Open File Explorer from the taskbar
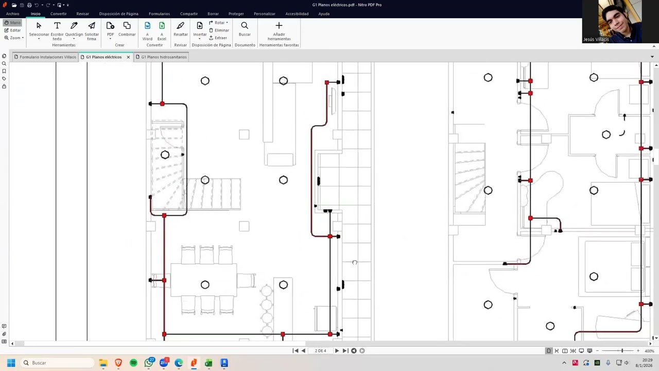Image resolution: width=659 pixels, height=371 pixels. tap(103, 363)
